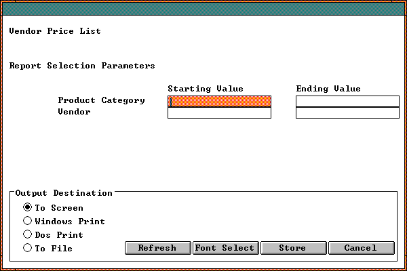Click the Vendor starting value field
This screenshot has height=271, width=407.
pos(219,112)
